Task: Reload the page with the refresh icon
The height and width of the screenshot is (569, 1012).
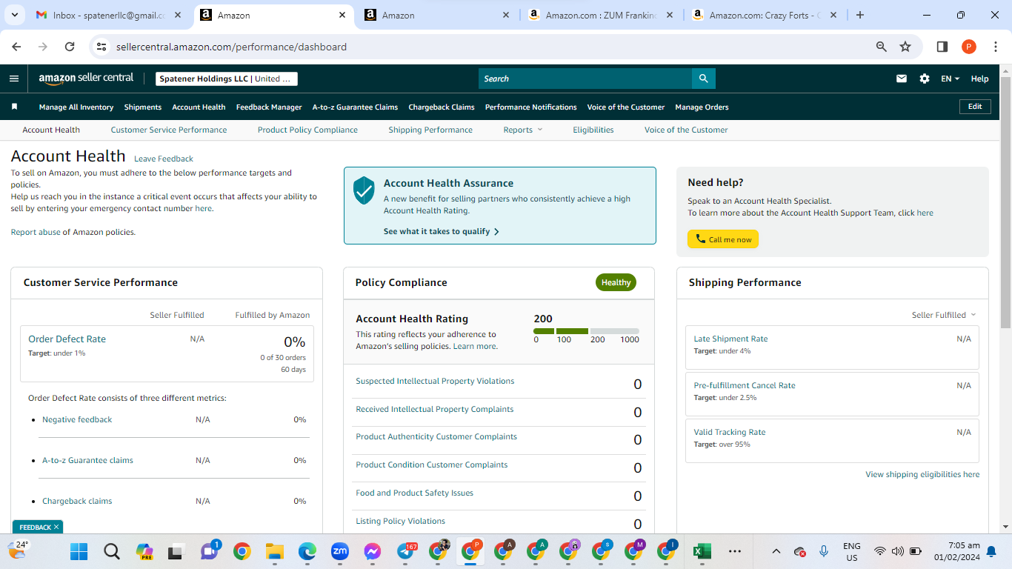Action: (70, 47)
